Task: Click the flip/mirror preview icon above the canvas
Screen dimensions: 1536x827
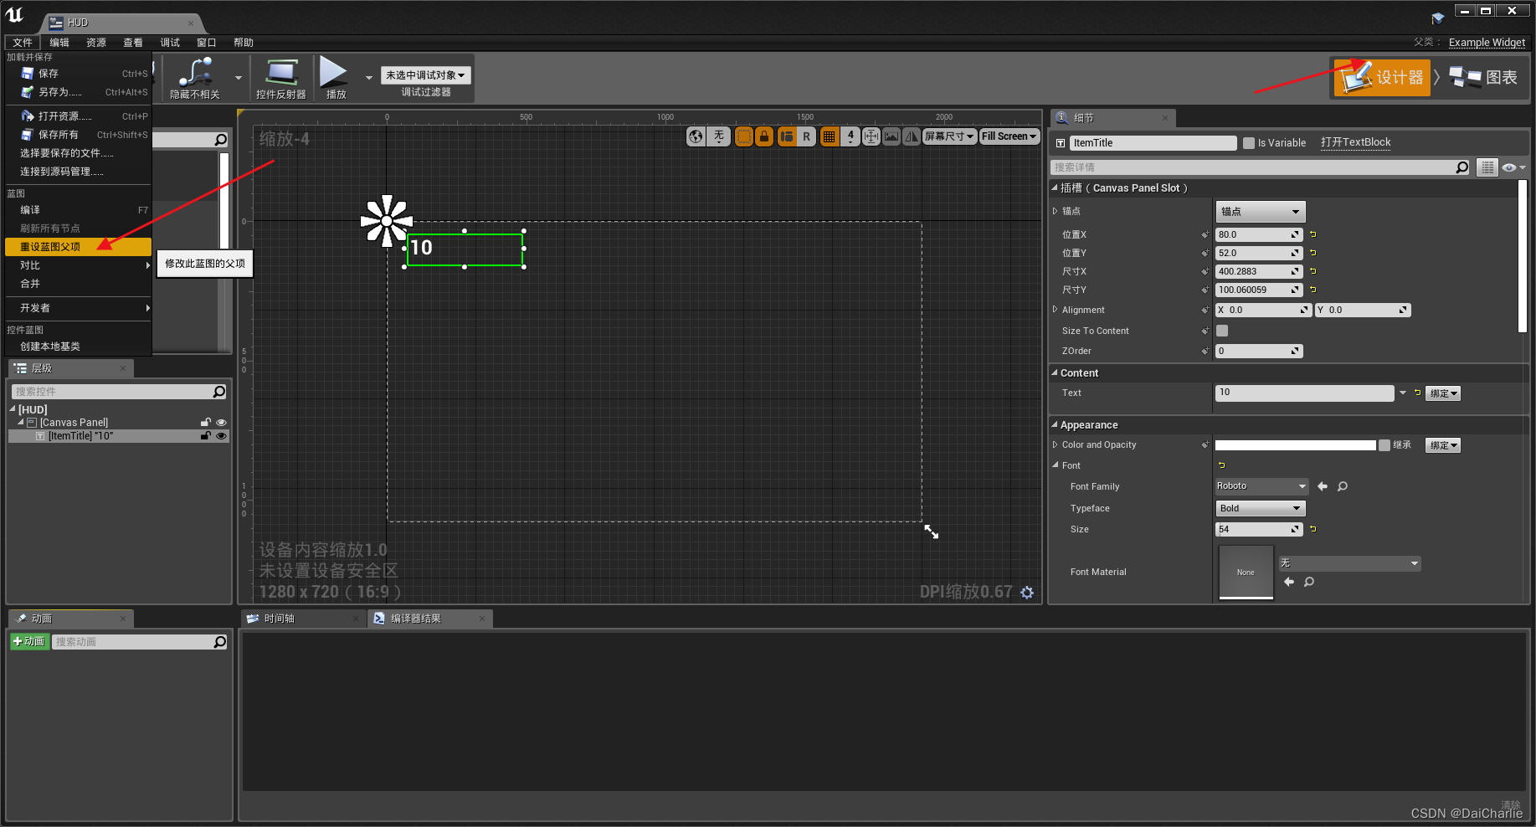Action: (911, 136)
